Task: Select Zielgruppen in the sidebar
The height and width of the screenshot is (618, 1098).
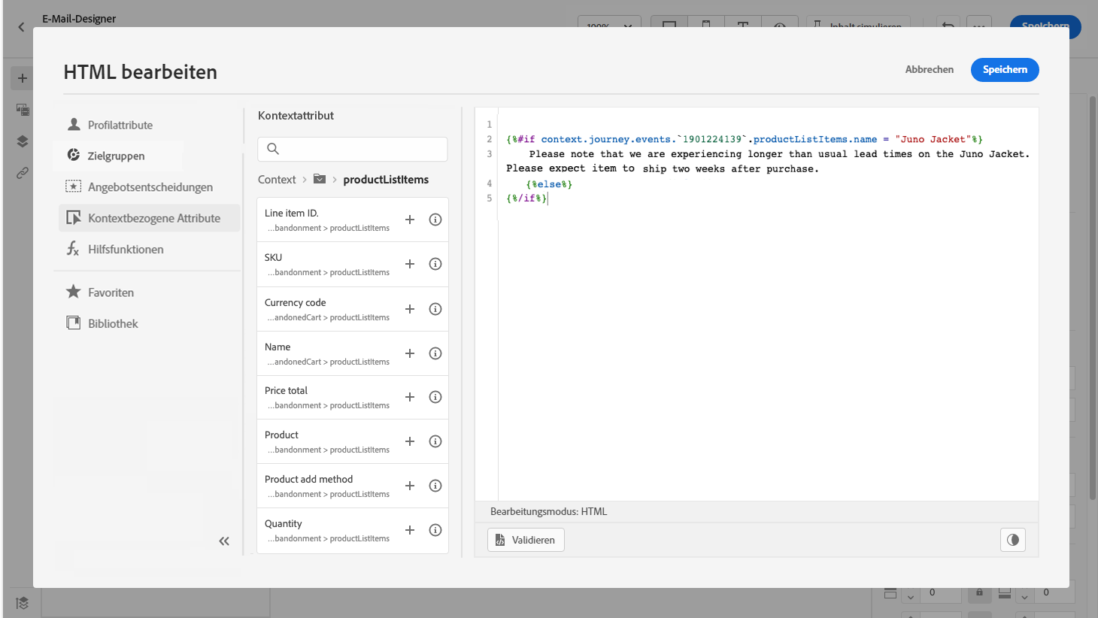Action: point(116,156)
